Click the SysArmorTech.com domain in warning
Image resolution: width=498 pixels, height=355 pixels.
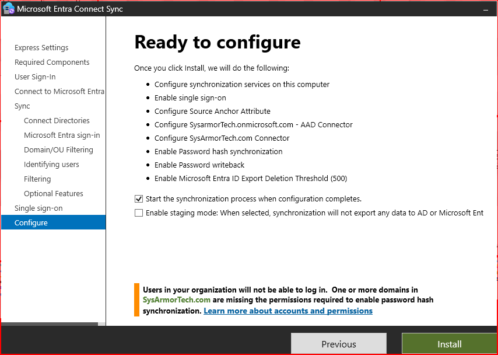[x=177, y=300]
